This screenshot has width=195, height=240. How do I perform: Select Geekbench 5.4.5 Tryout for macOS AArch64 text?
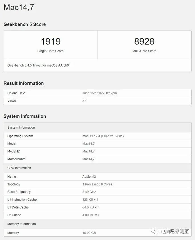coord(39,65)
